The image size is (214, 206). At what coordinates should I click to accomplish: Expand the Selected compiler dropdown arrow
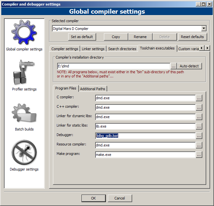[204, 28]
